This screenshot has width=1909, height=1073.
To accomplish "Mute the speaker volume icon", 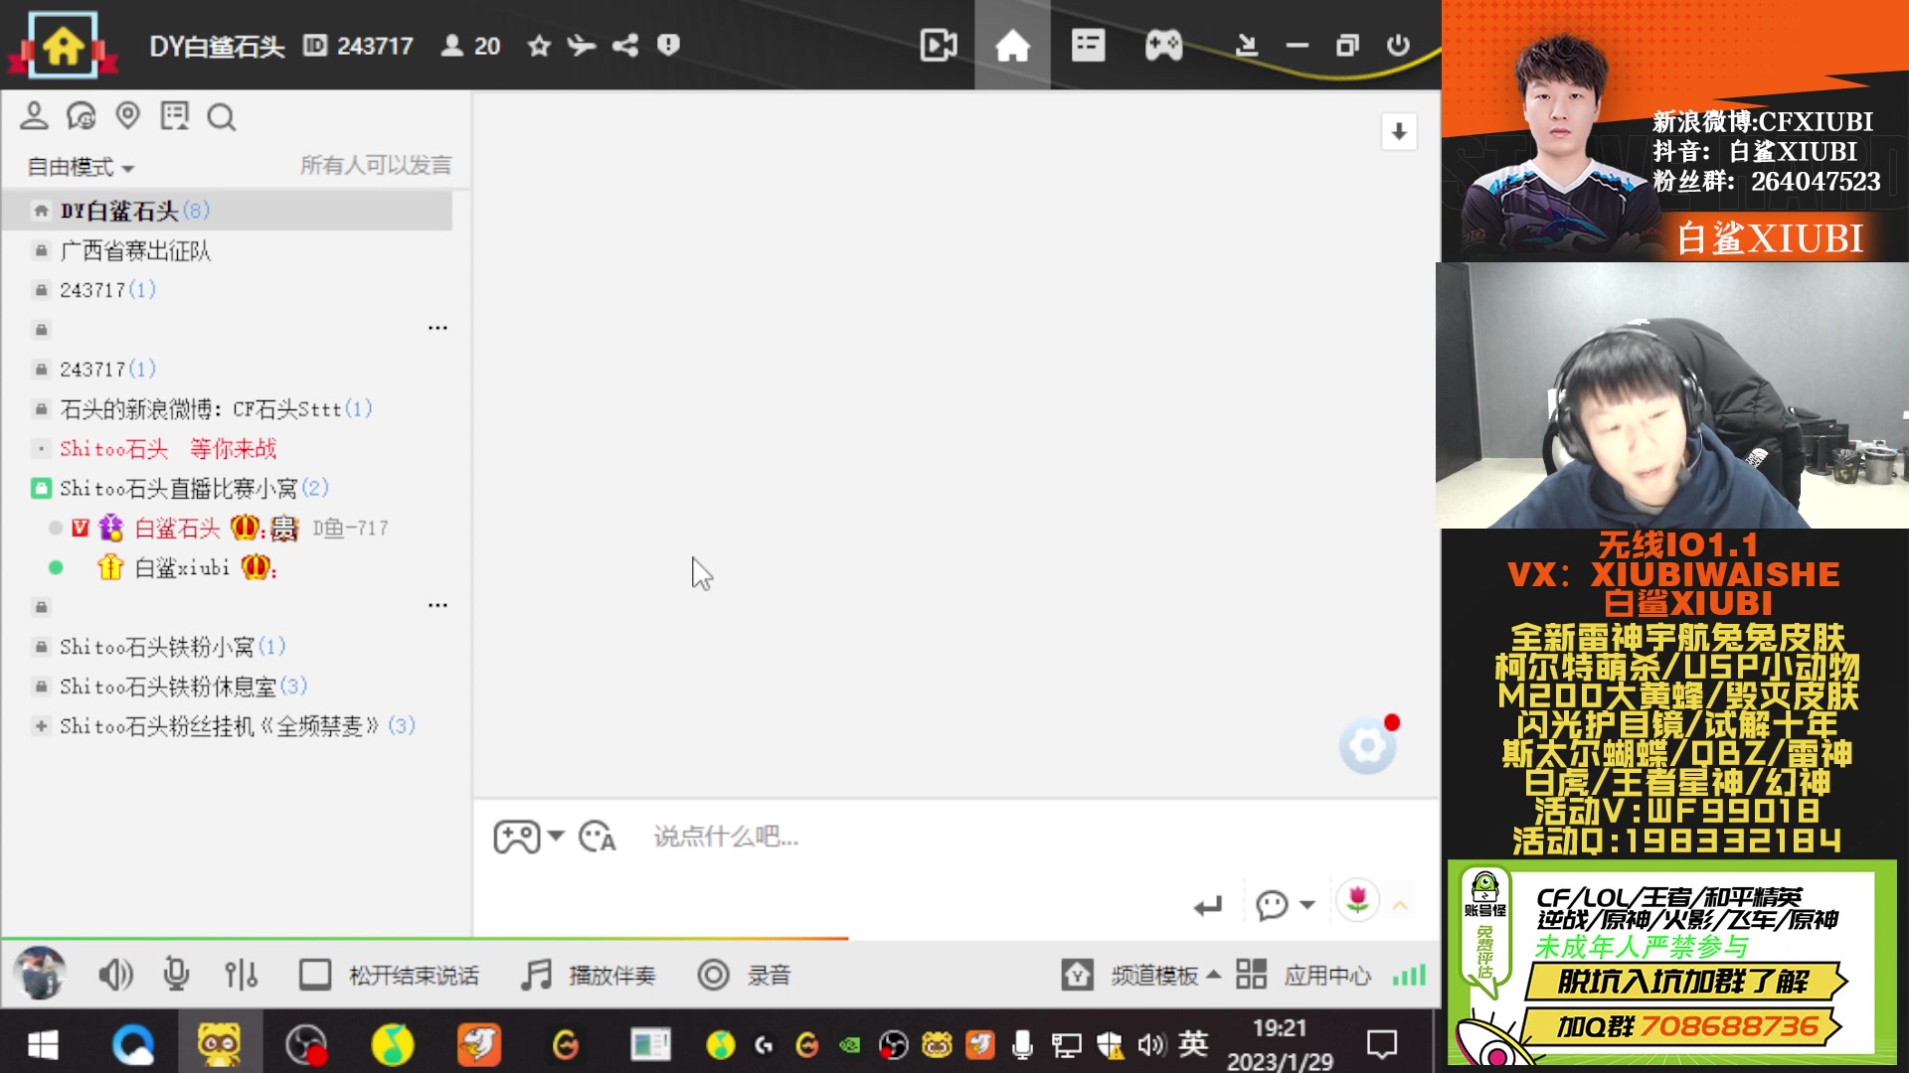I will (115, 975).
